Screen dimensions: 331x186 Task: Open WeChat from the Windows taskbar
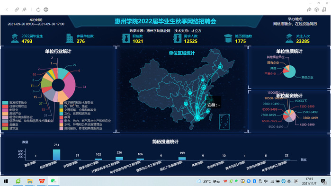53,181
